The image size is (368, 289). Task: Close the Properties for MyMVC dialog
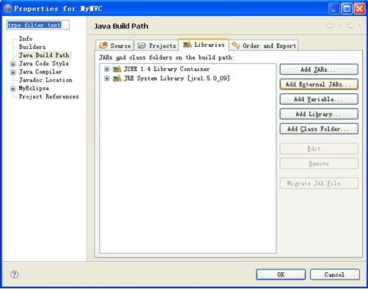(360, 9)
